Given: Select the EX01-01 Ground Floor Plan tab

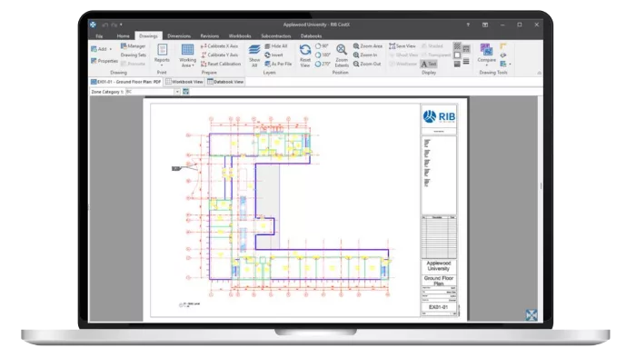Looking at the screenshot, I should pyautogui.click(x=126, y=82).
